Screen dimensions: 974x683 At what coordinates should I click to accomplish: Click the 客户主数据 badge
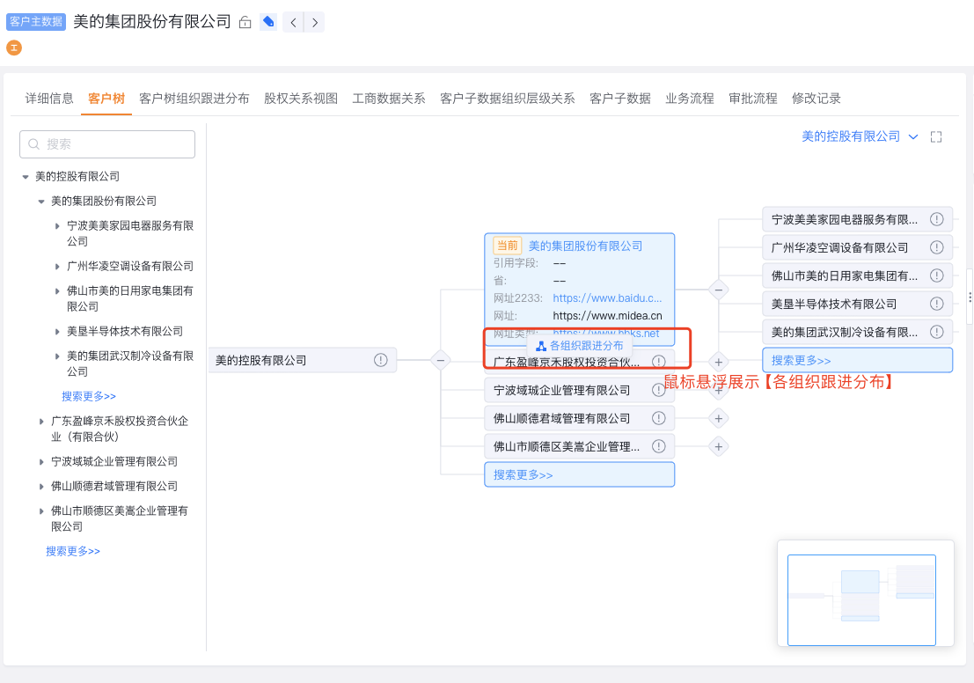[x=36, y=22]
